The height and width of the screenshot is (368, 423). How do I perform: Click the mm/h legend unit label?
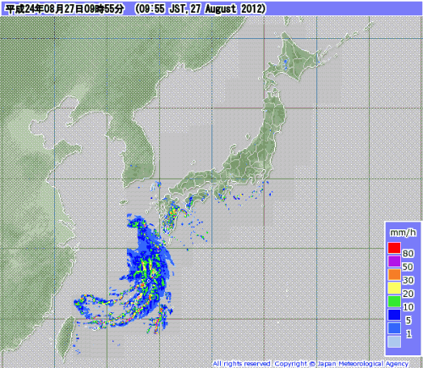tap(403, 233)
